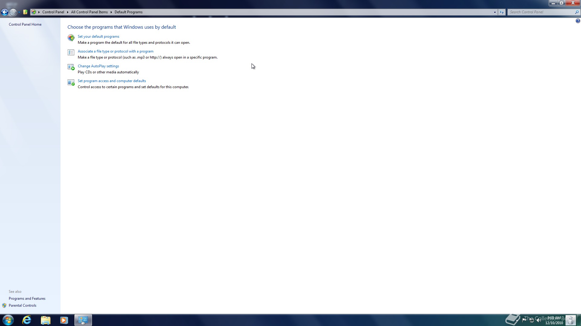Image resolution: width=581 pixels, height=326 pixels.
Task: Click the Associate file type icon
Action: (71, 53)
